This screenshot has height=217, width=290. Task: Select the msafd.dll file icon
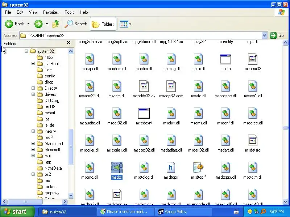click(x=198, y=86)
